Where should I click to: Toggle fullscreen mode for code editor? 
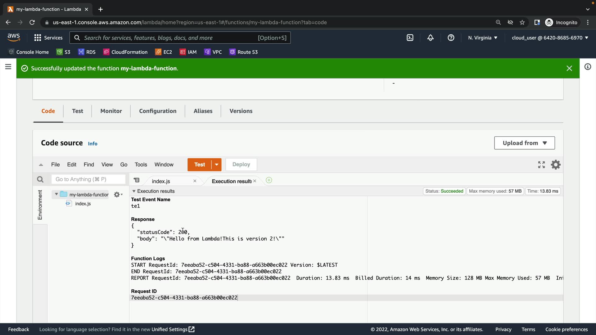point(541,165)
